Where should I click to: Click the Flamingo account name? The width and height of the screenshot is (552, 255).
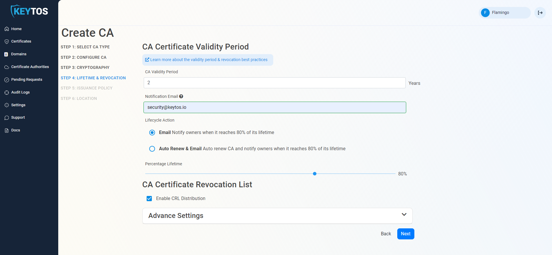coord(500,12)
